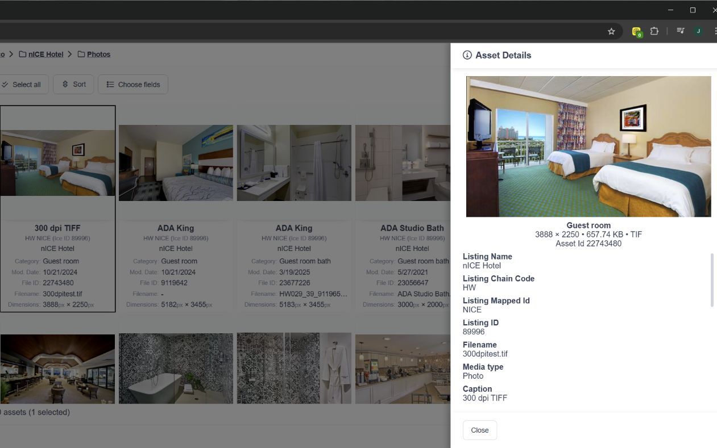Screen dimensions: 717x448
Task: Click the nICE Hotel folder icon
Action: pyautogui.click(x=23, y=54)
